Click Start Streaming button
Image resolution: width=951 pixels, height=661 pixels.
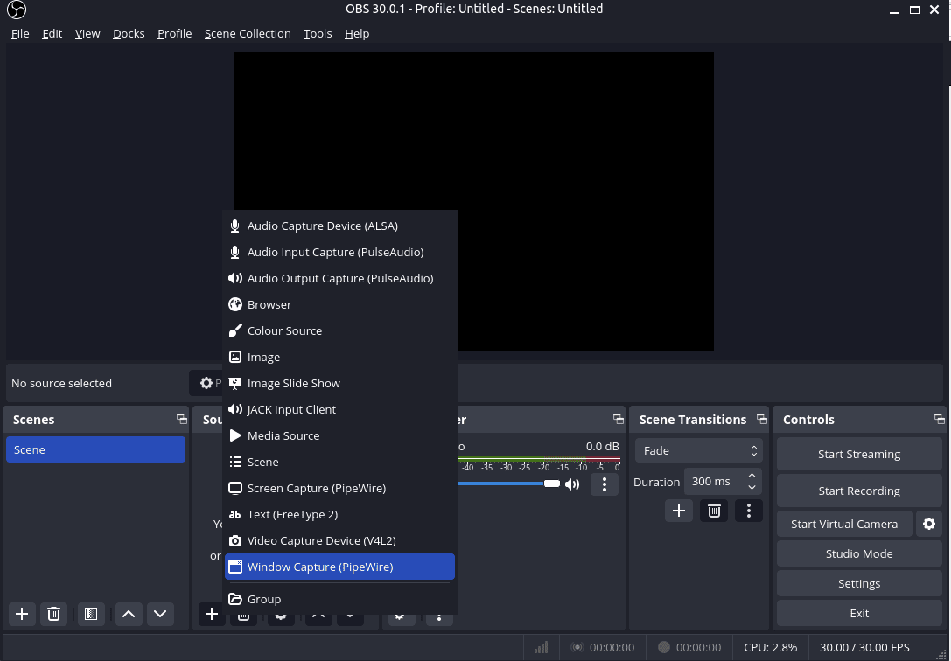(x=859, y=455)
